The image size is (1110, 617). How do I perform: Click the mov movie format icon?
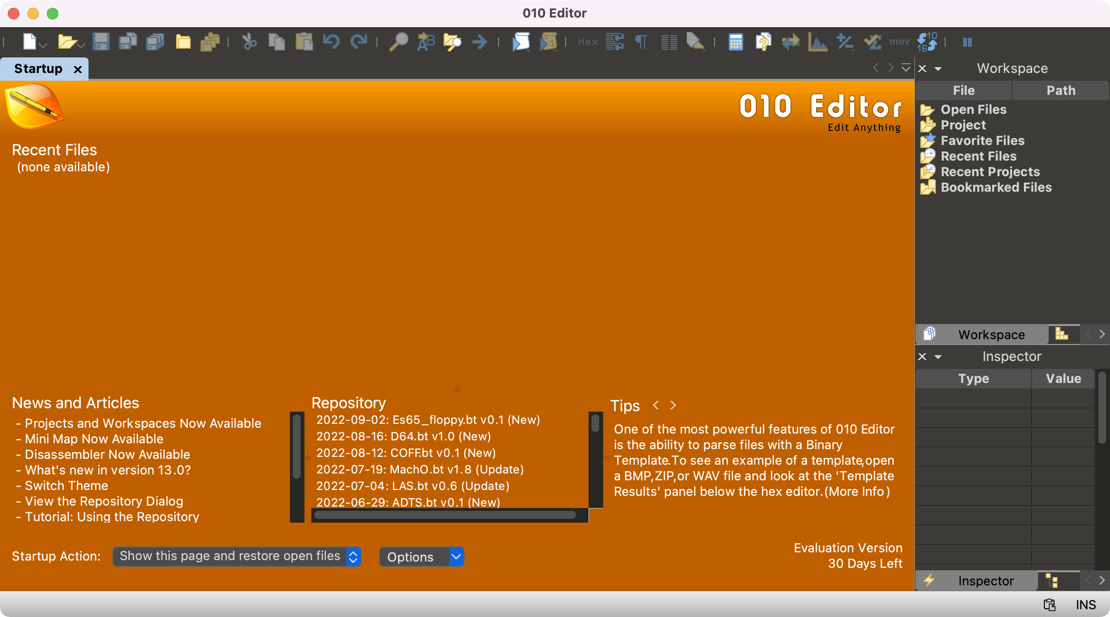899,42
